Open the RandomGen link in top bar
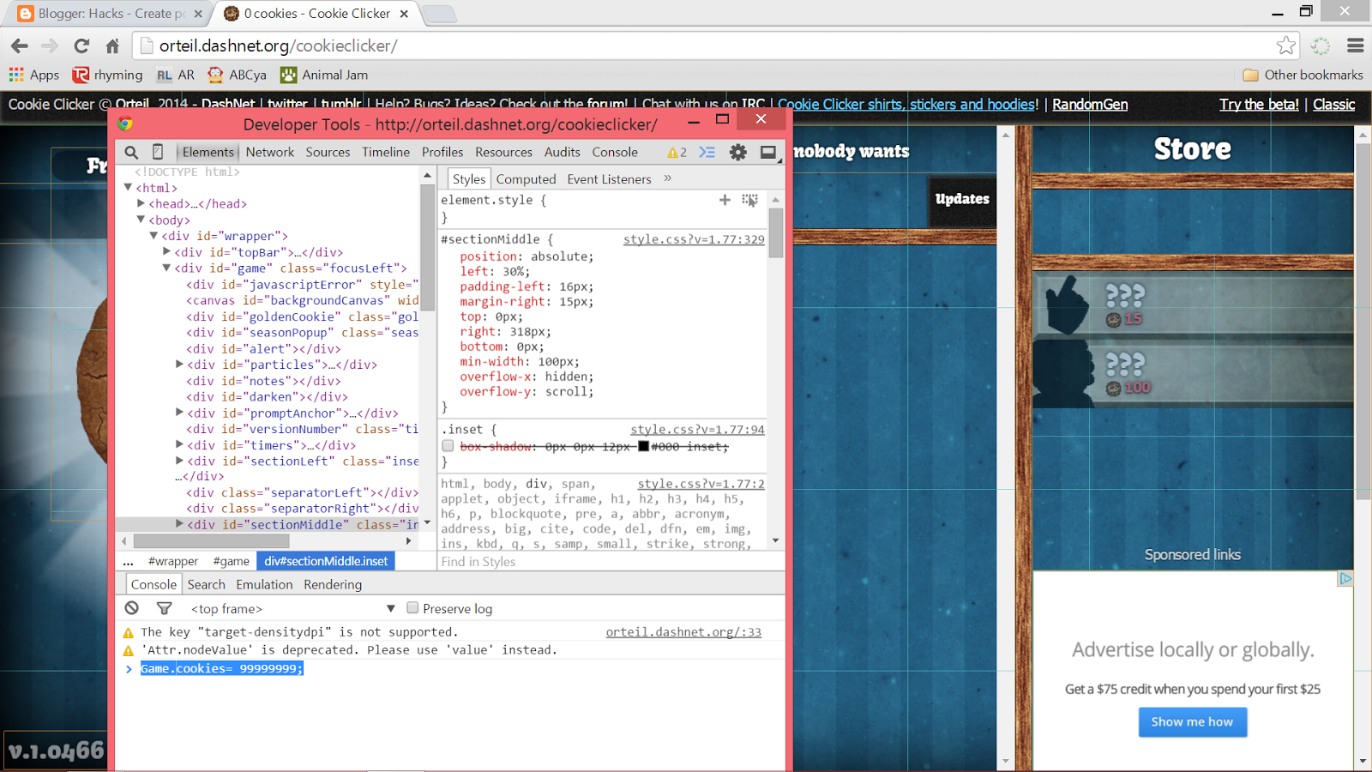 (1090, 104)
